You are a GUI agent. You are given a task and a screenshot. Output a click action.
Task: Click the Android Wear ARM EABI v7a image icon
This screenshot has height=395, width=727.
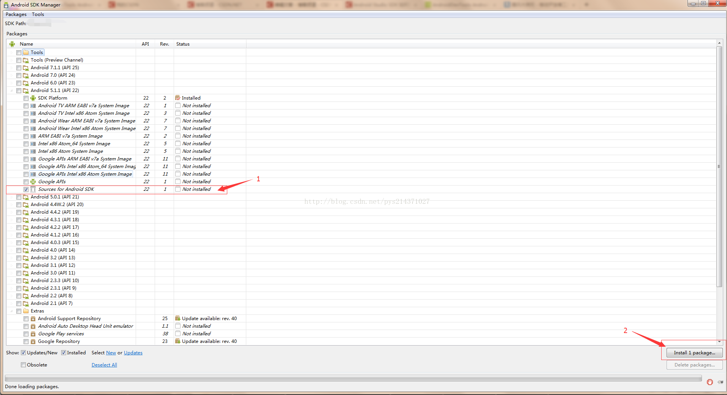pos(33,121)
